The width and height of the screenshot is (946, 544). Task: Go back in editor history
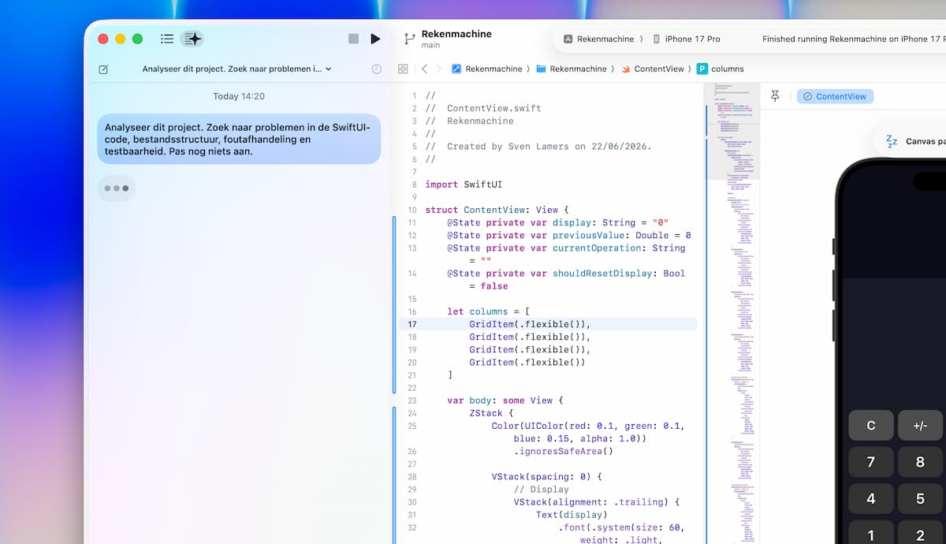click(x=424, y=69)
